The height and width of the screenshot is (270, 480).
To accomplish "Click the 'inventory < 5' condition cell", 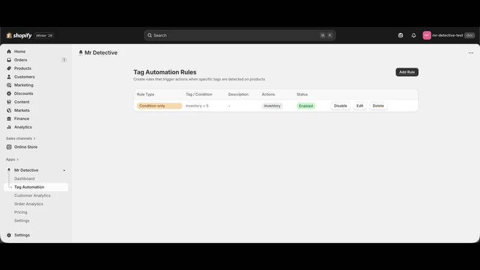I will (197, 106).
